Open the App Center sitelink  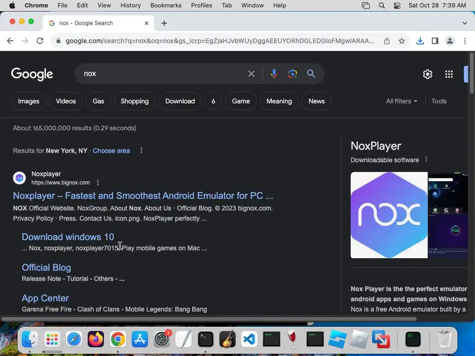tap(45, 298)
